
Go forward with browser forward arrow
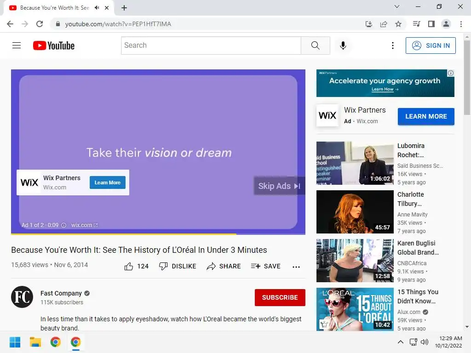pyautogui.click(x=25, y=24)
